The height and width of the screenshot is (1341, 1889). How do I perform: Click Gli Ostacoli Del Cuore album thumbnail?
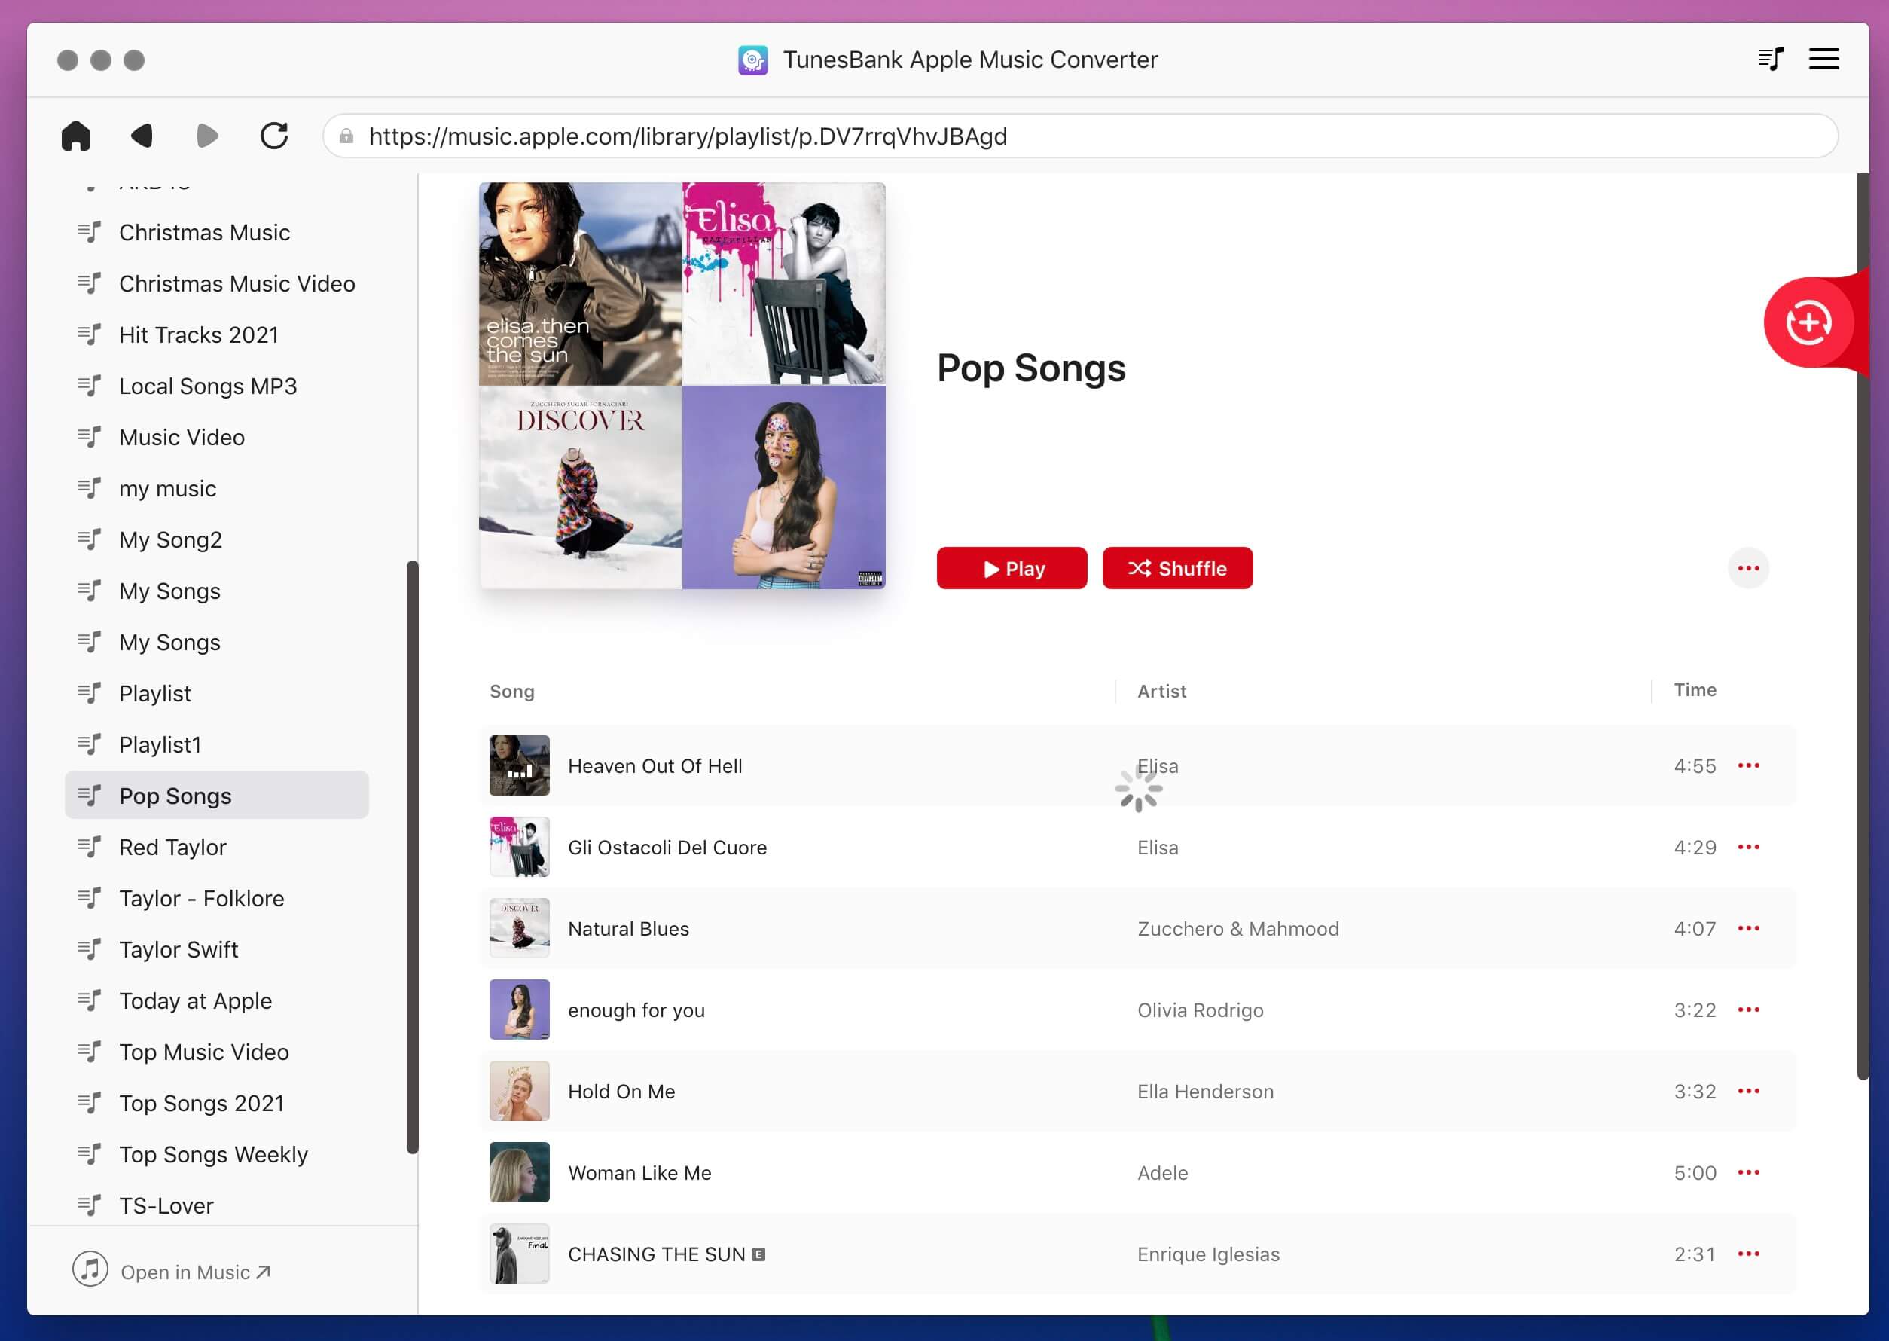click(519, 848)
